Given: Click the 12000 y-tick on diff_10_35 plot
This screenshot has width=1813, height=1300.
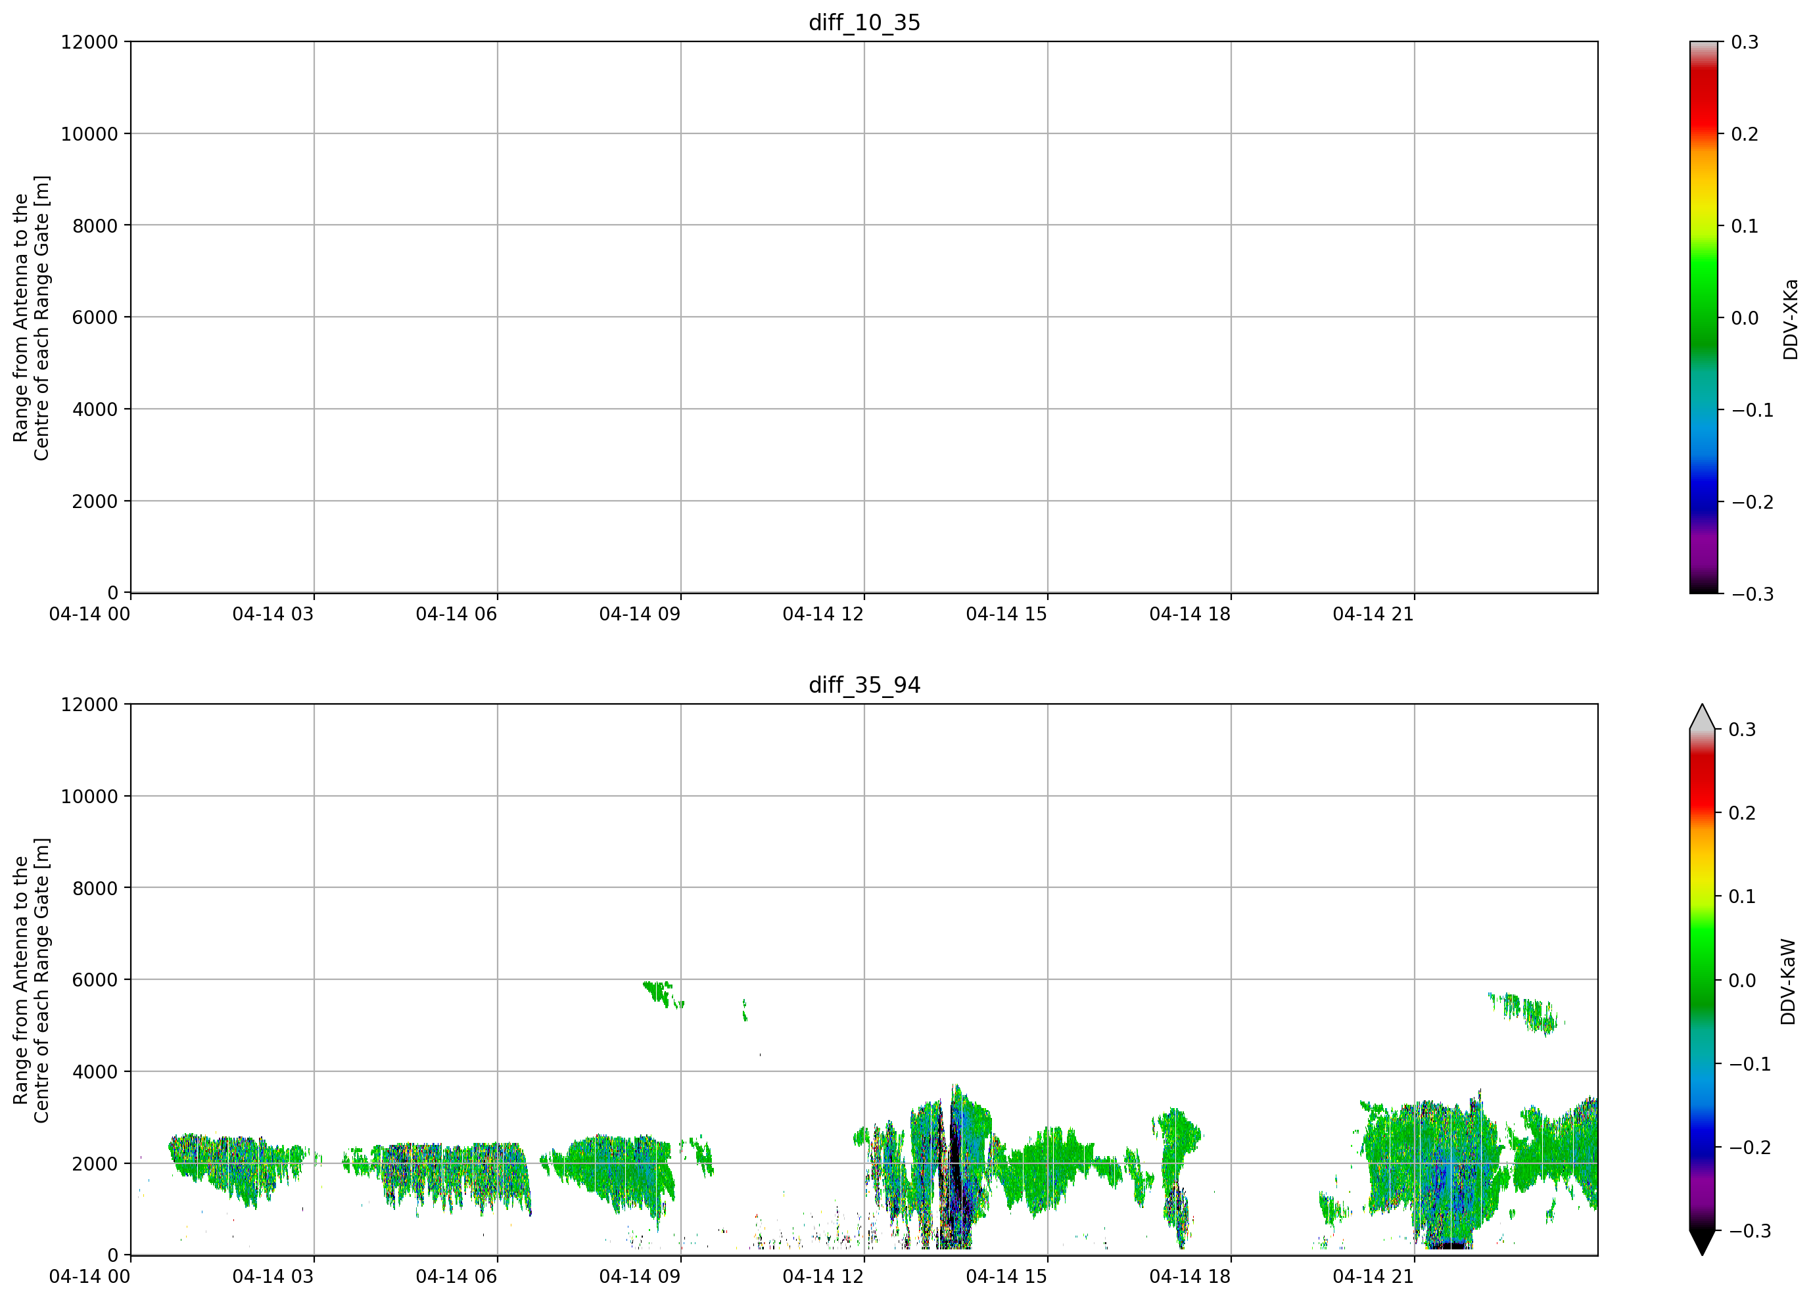Looking at the screenshot, I should point(89,41).
